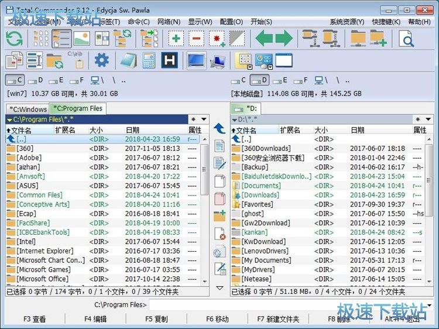This screenshot has height=329, width=439.
Task: Click middle bar blue up-directory arrow
Action: pos(220,129)
